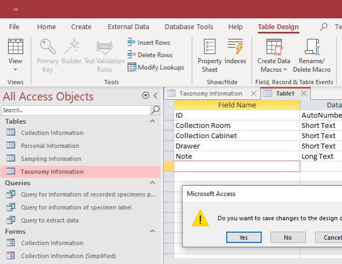Image resolution: width=342 pixels, height=264 pixels.
Task: Click the Primary Key icon
Action: tap(47, 46)
